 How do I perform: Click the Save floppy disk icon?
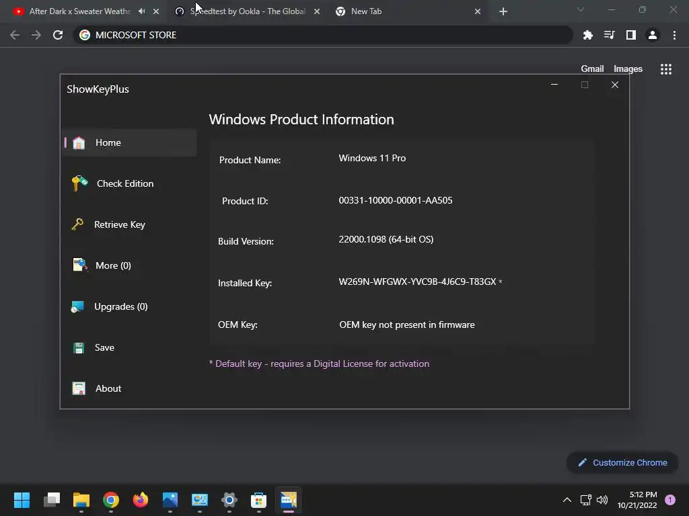(x=79, y=348)
